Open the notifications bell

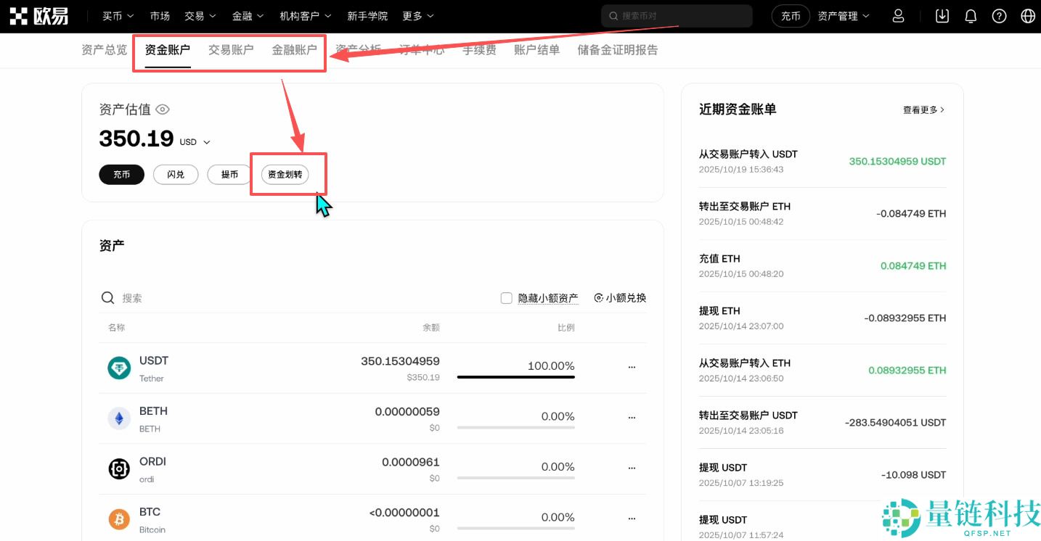971,15
